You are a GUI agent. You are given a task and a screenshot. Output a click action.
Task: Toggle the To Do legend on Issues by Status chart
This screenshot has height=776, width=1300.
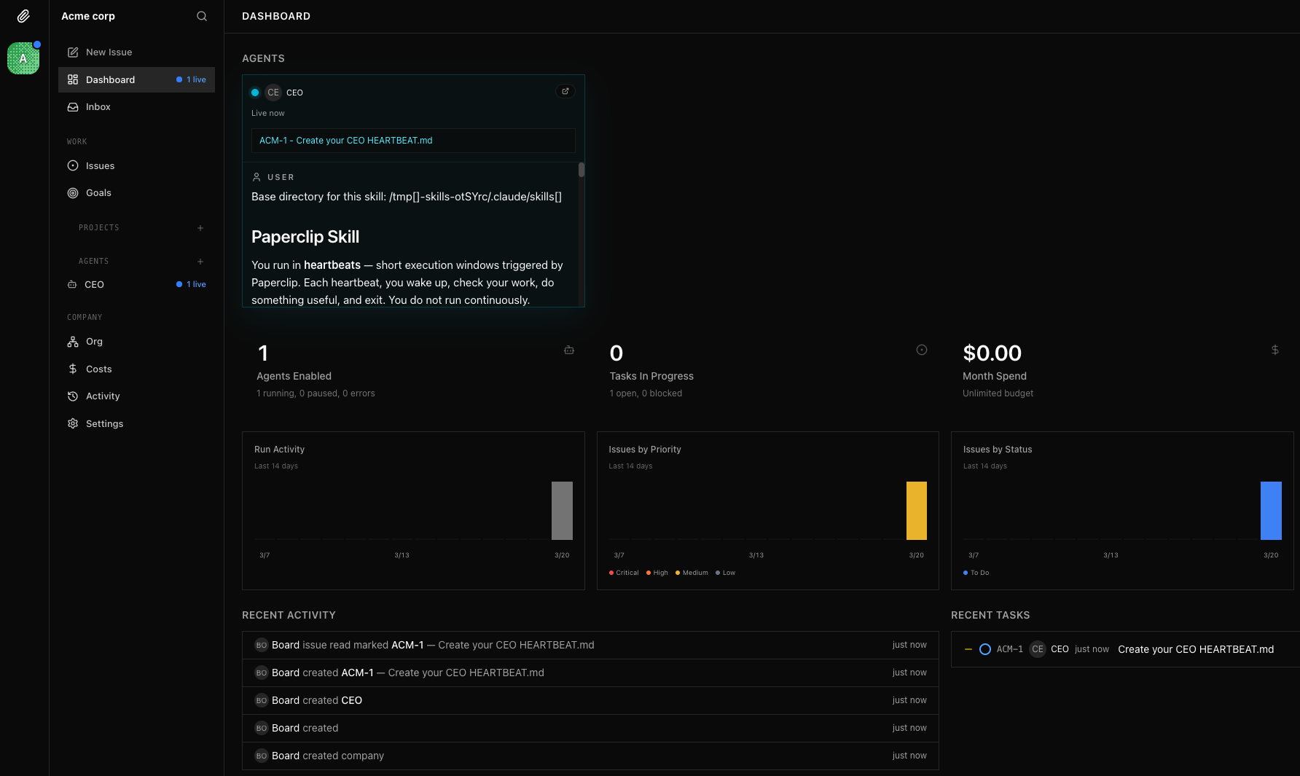[976, 573]
